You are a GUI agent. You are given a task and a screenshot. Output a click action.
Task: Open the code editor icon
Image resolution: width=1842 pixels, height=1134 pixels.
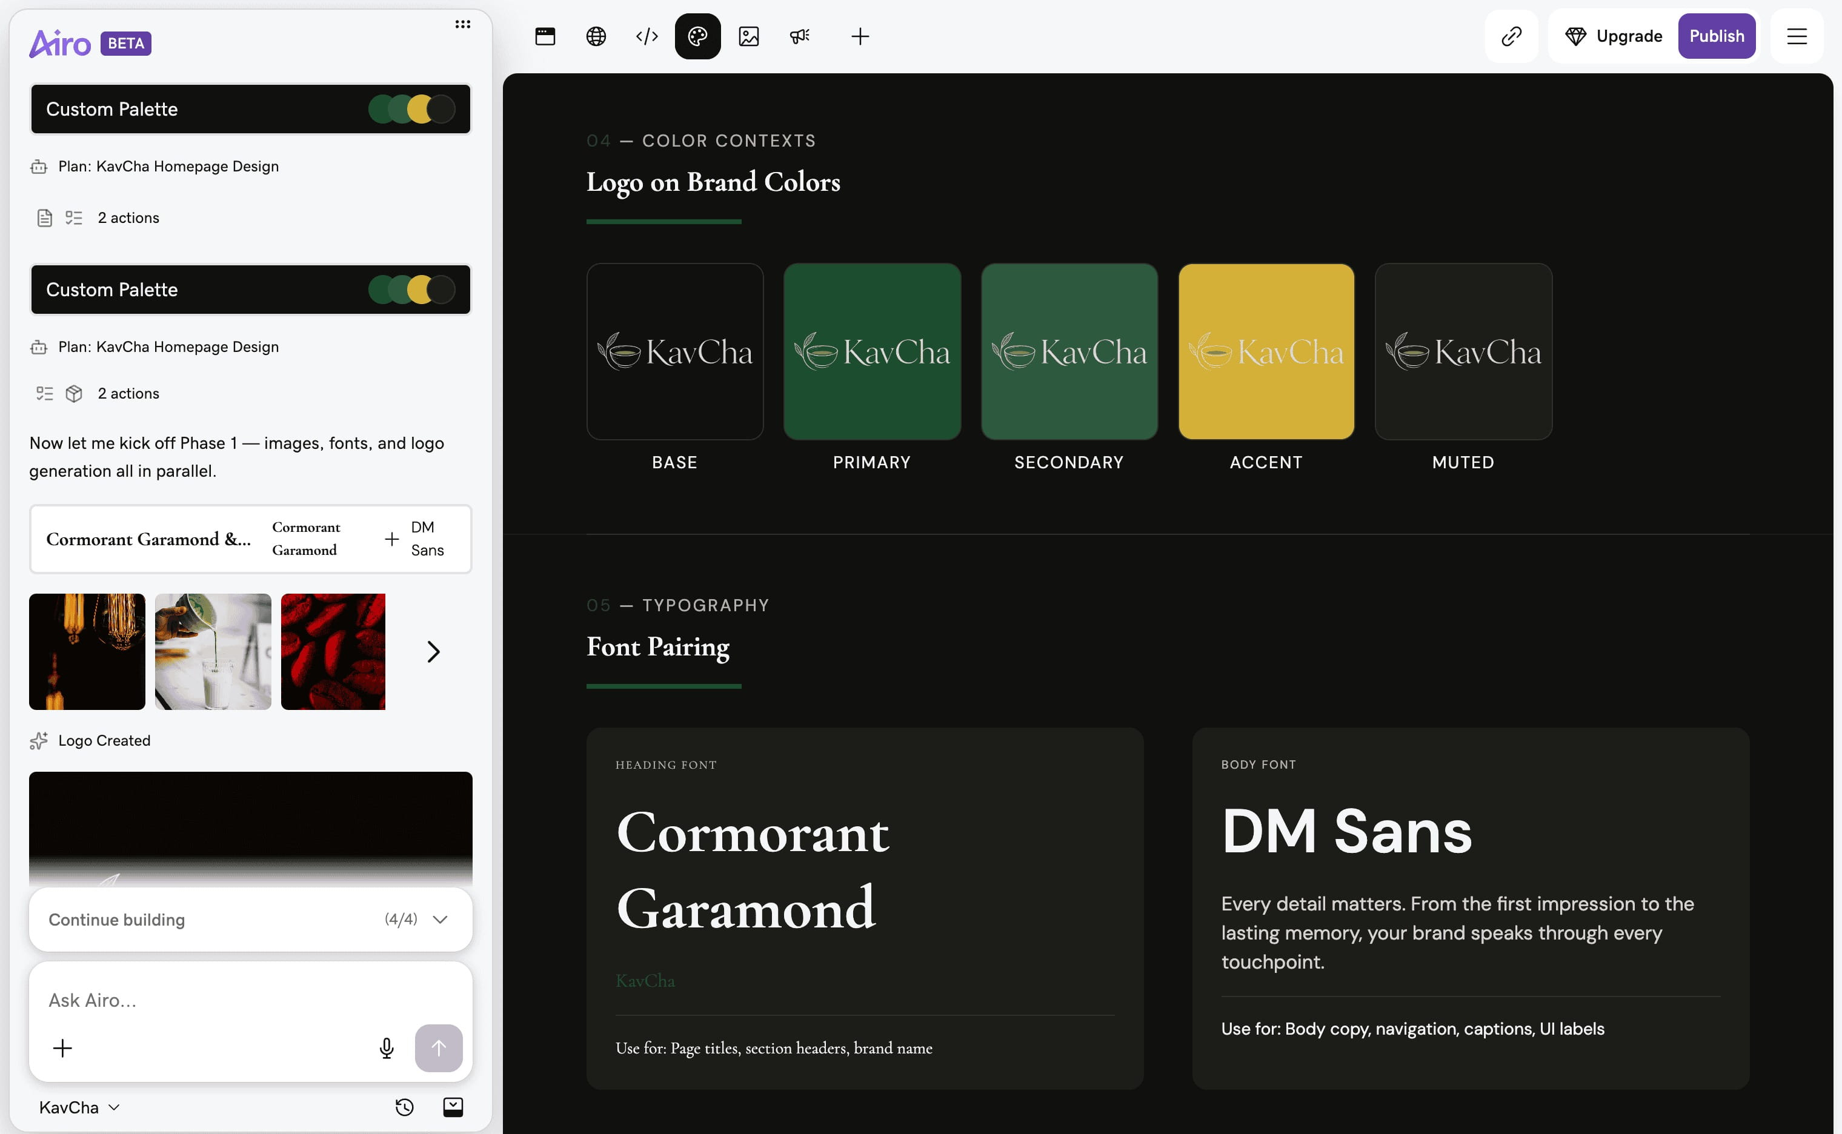click(647, 36)
